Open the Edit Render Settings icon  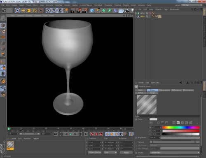click(x=85, y=11)
